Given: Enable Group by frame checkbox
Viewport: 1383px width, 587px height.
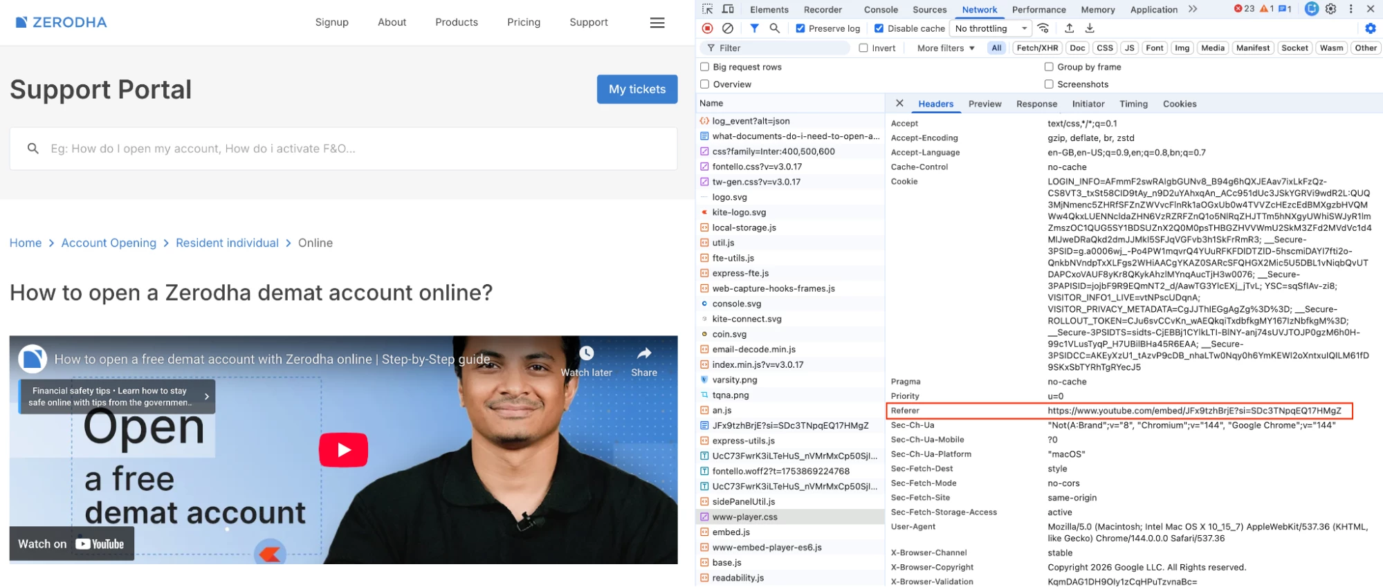Looking at the screenshot, I should click(x=1049, y=67).
